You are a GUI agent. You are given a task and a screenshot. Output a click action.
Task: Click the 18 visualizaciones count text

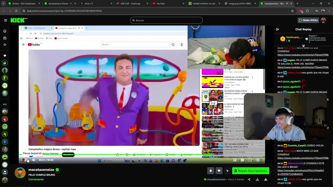click(x=215, y=179)
